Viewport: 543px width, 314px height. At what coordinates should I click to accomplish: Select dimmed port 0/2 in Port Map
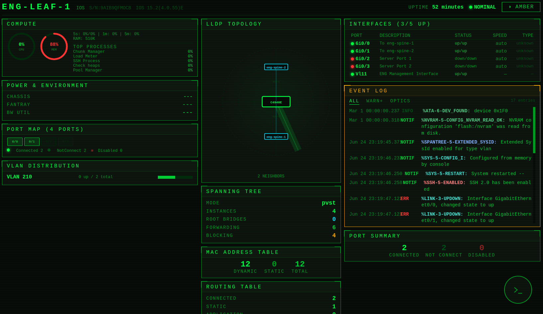coord(49,142)
